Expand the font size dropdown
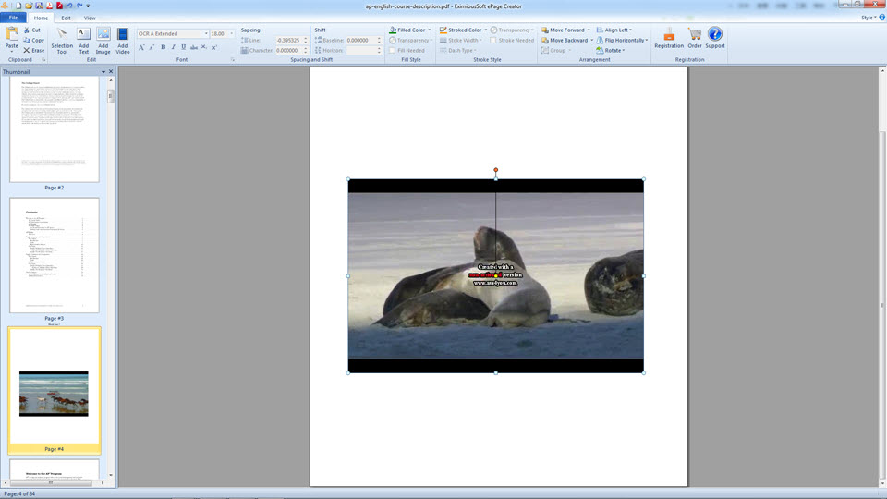The image size is (887, 499). click(231, 34)
